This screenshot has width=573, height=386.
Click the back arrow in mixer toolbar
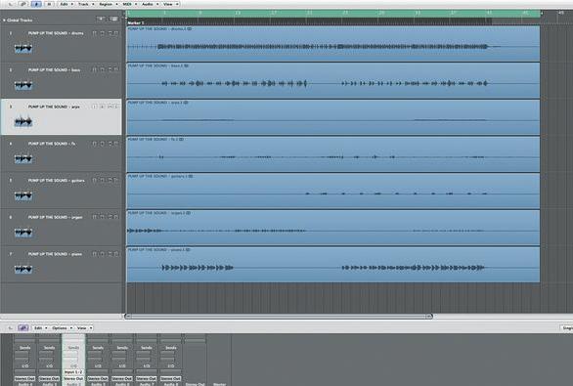(x=10, y=328)
